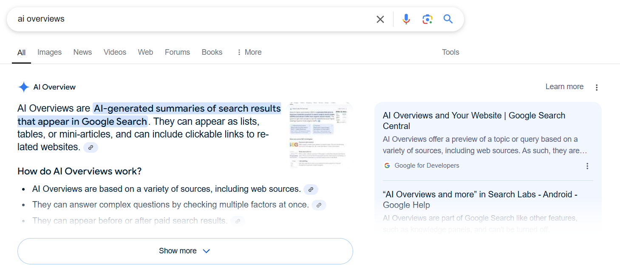Click the AI Overview preview thumbnail image
Screen dimensions: 620x275
(x=321, y=135)
